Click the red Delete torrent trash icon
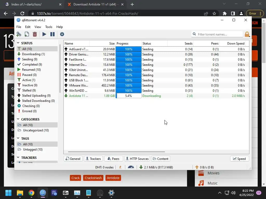Screen dimensions: 266x199 35,34
